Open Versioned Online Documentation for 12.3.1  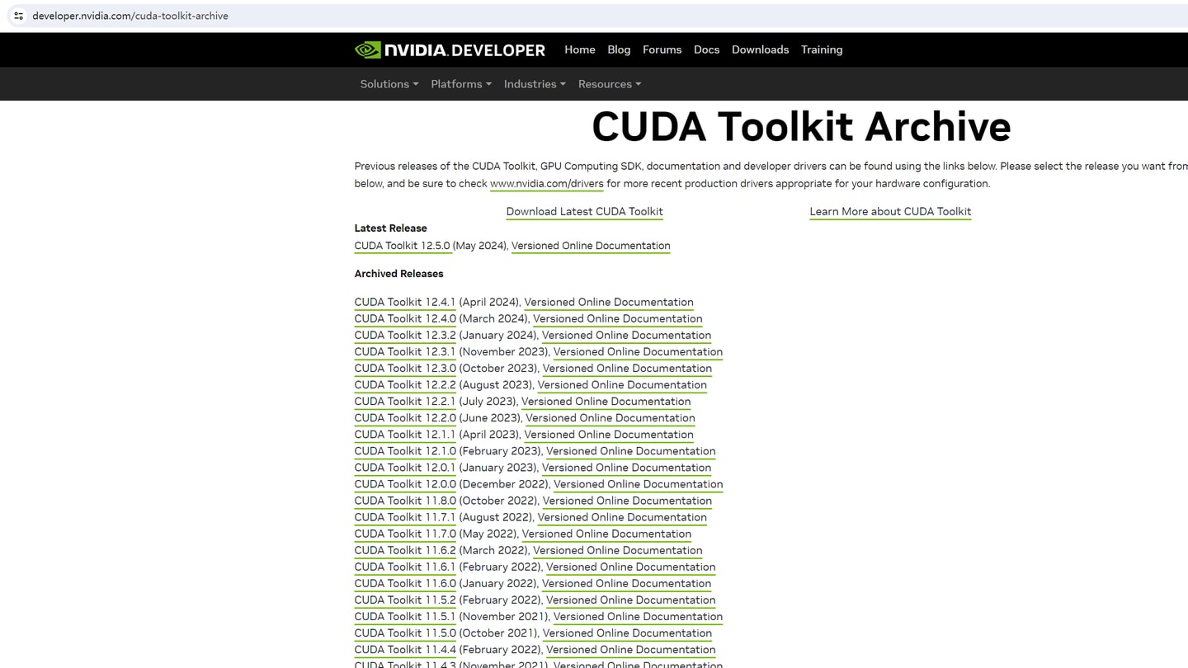[638, 351]
